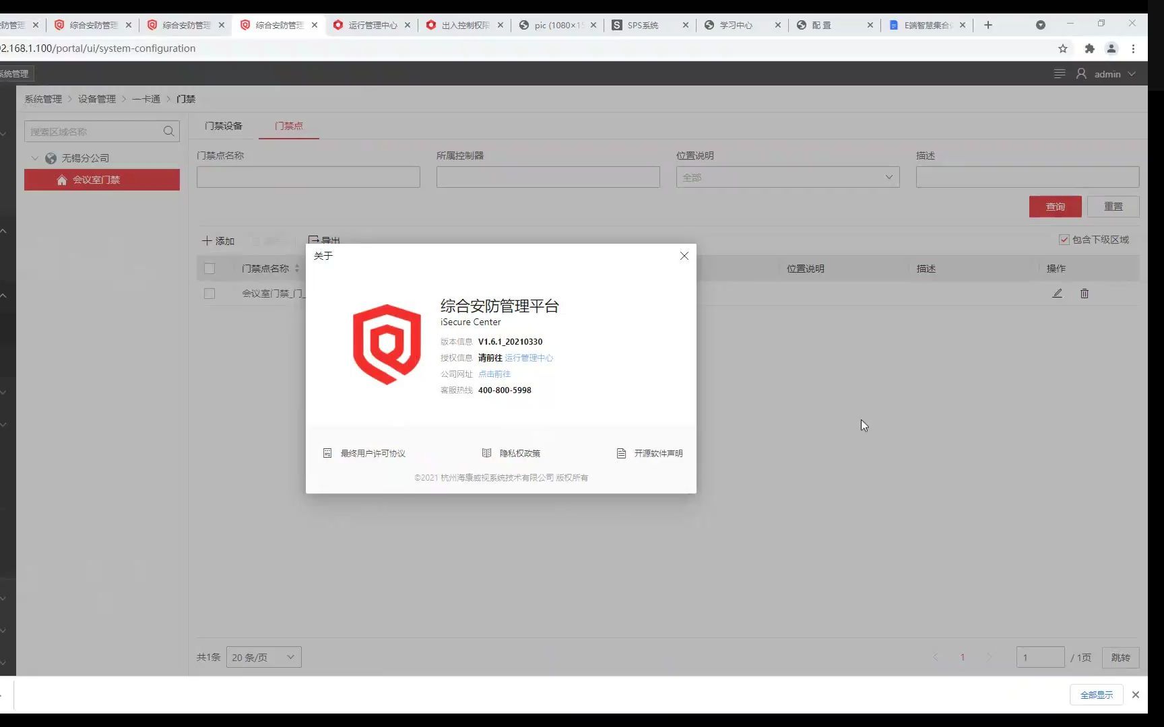Focus the 描述 filter input
Screen dimensions: 1164x727
[1027, 177]
